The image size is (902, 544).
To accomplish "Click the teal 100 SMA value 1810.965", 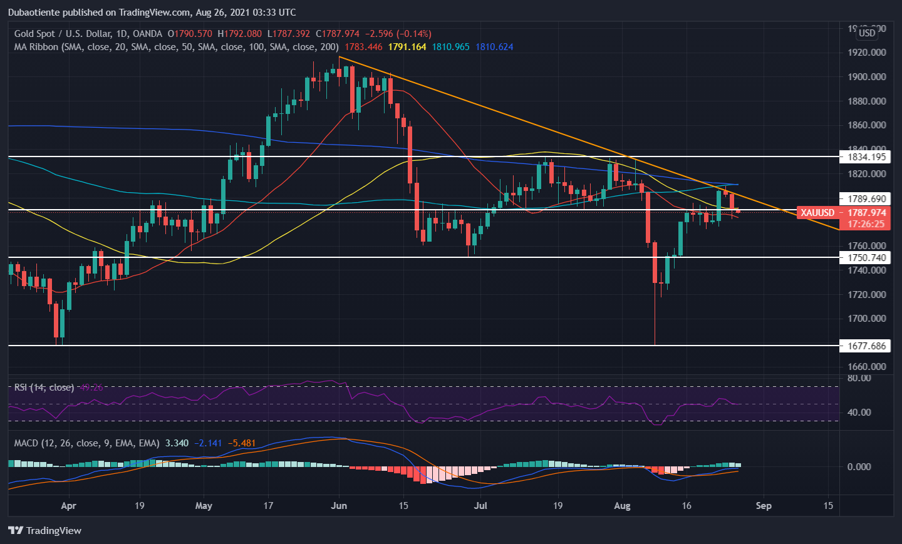I will pos(450,47).
